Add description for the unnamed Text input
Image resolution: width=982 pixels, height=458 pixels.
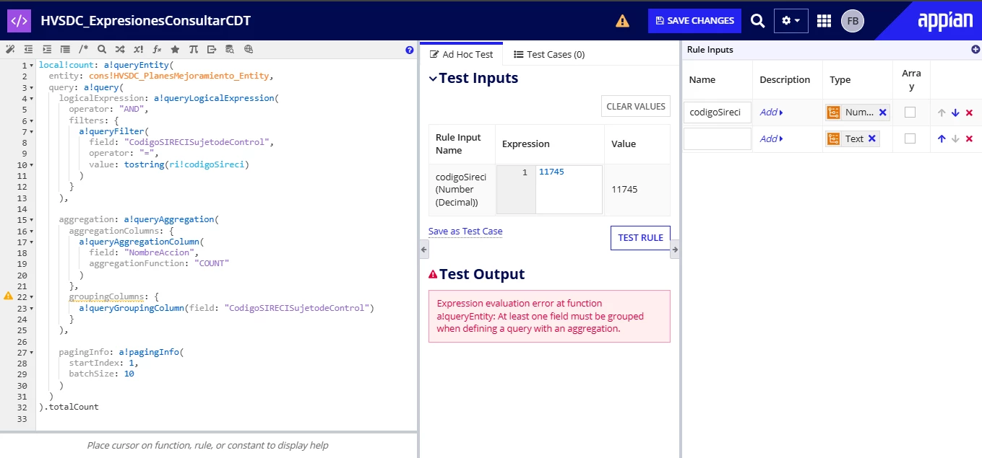point(771,138)
